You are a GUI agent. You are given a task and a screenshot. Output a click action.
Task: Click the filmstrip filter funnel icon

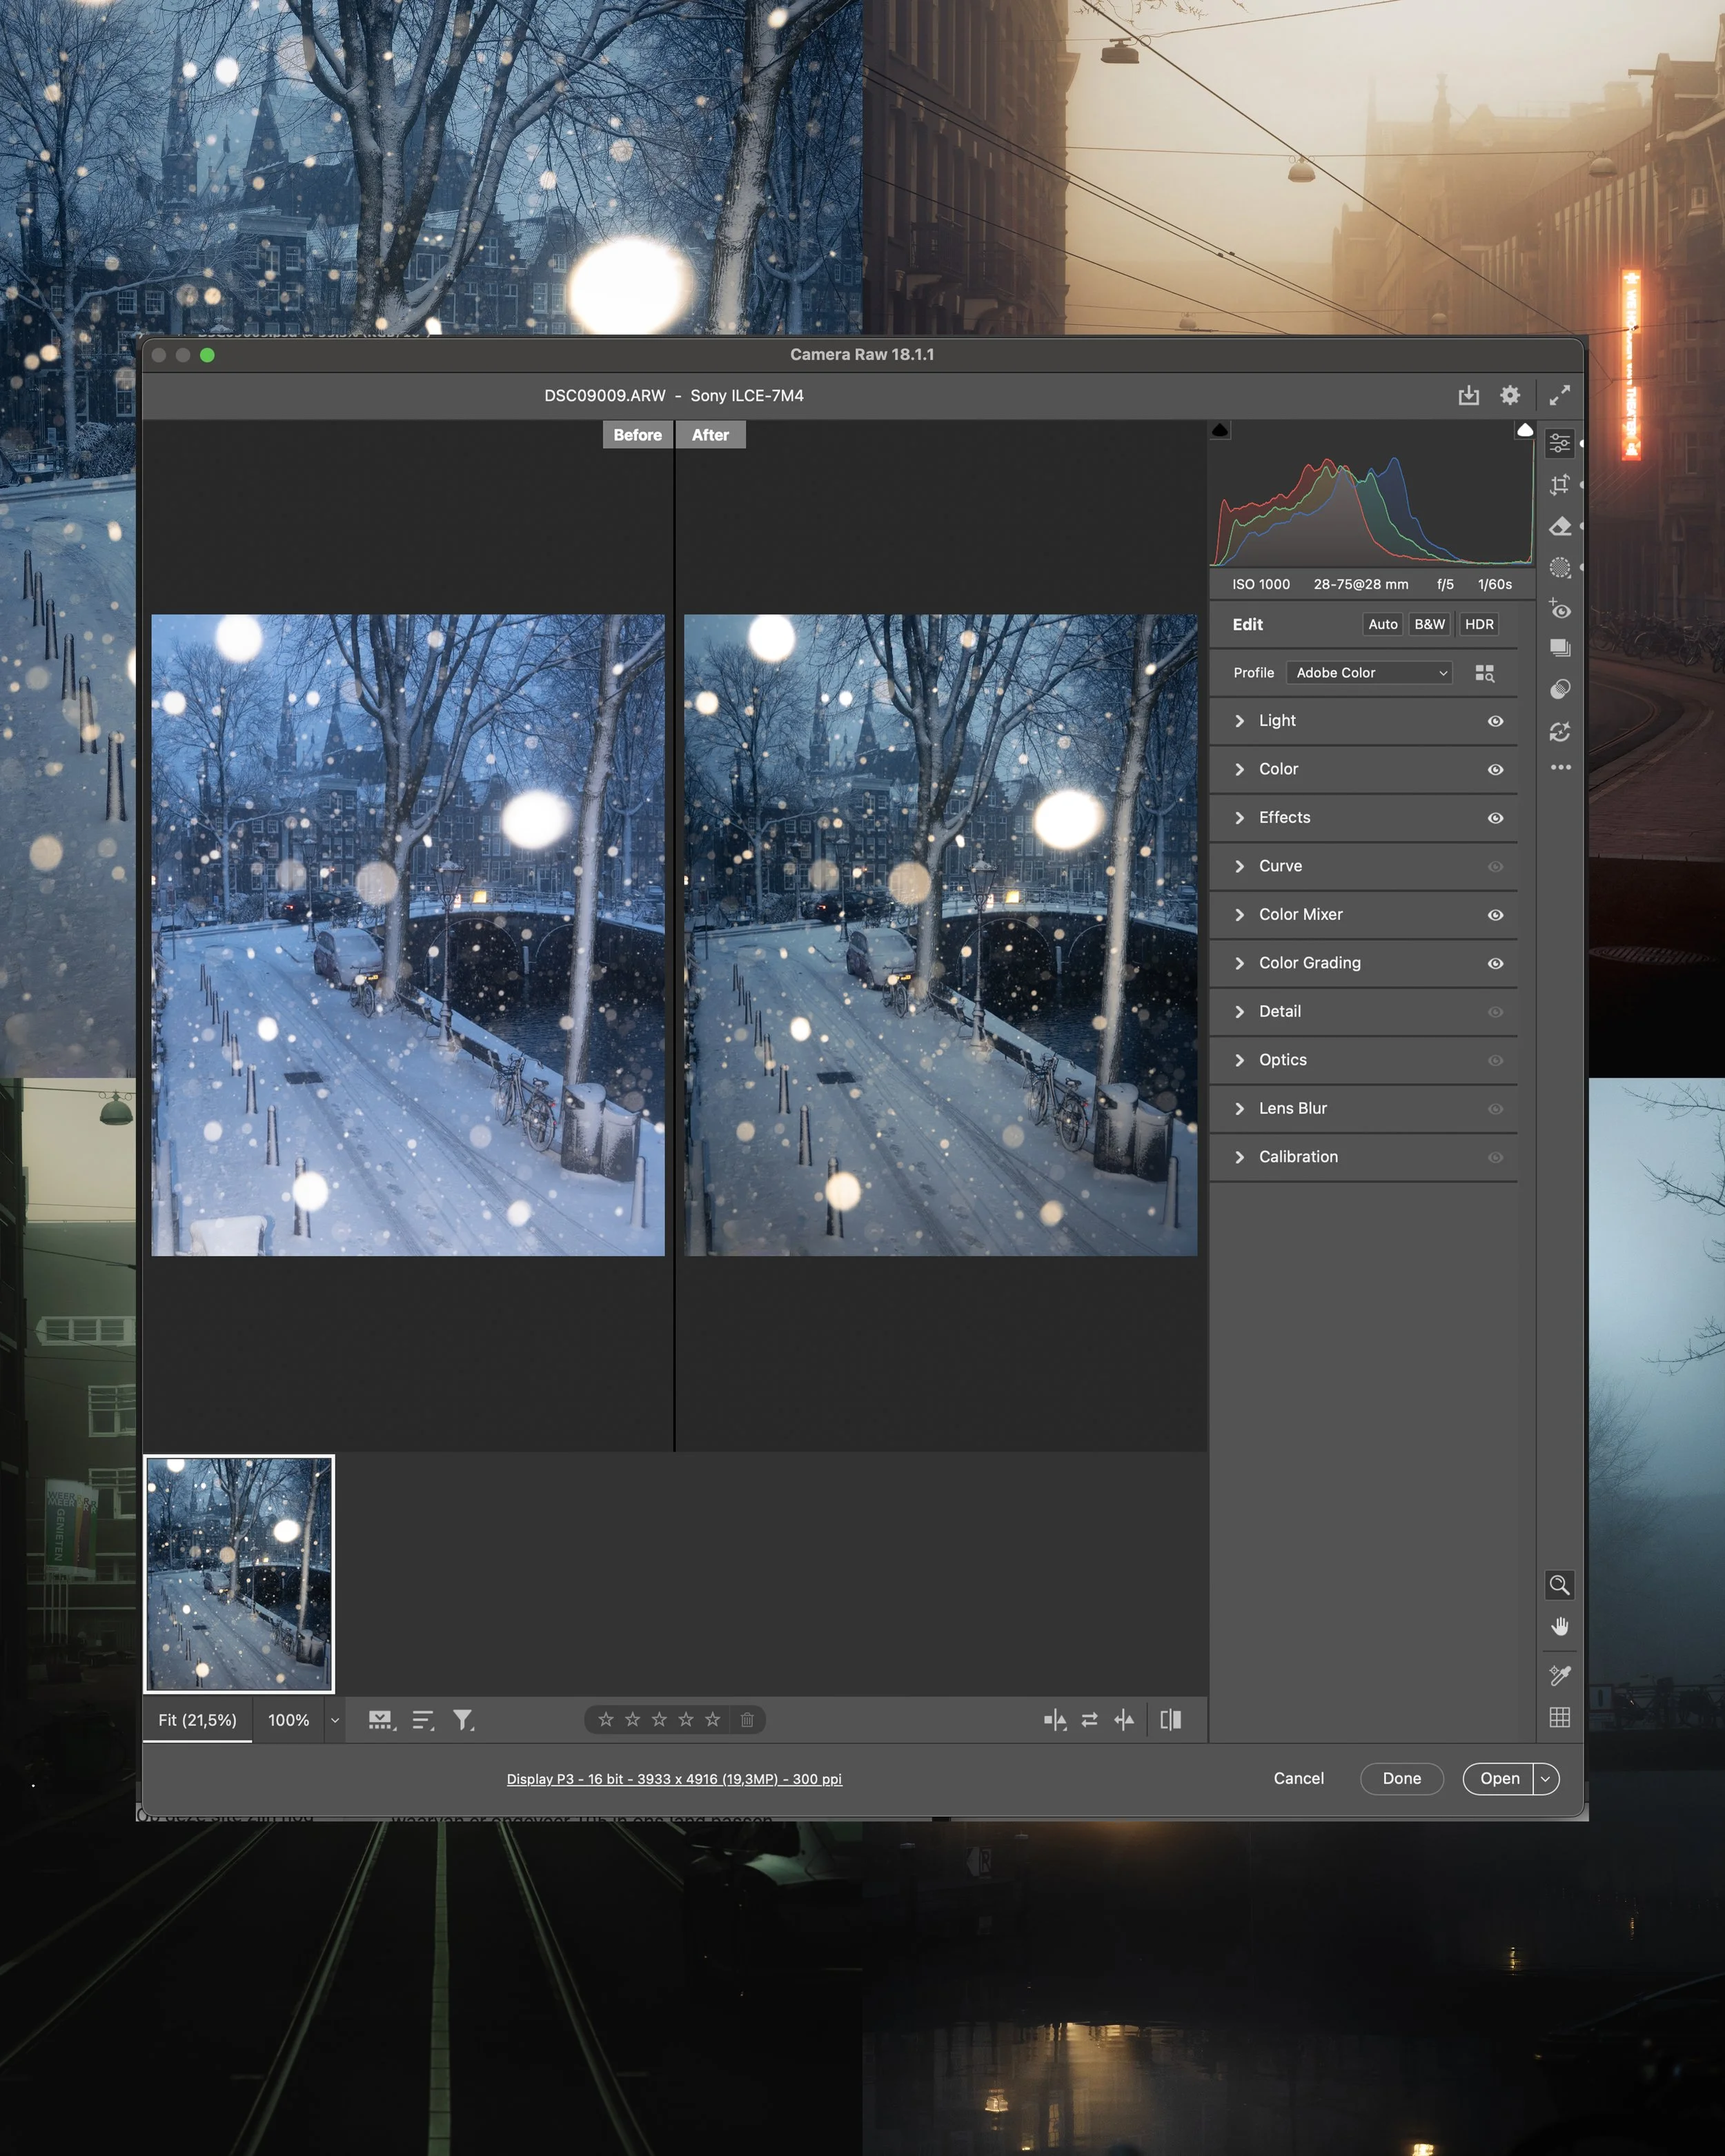click(x=462, y=1720)
